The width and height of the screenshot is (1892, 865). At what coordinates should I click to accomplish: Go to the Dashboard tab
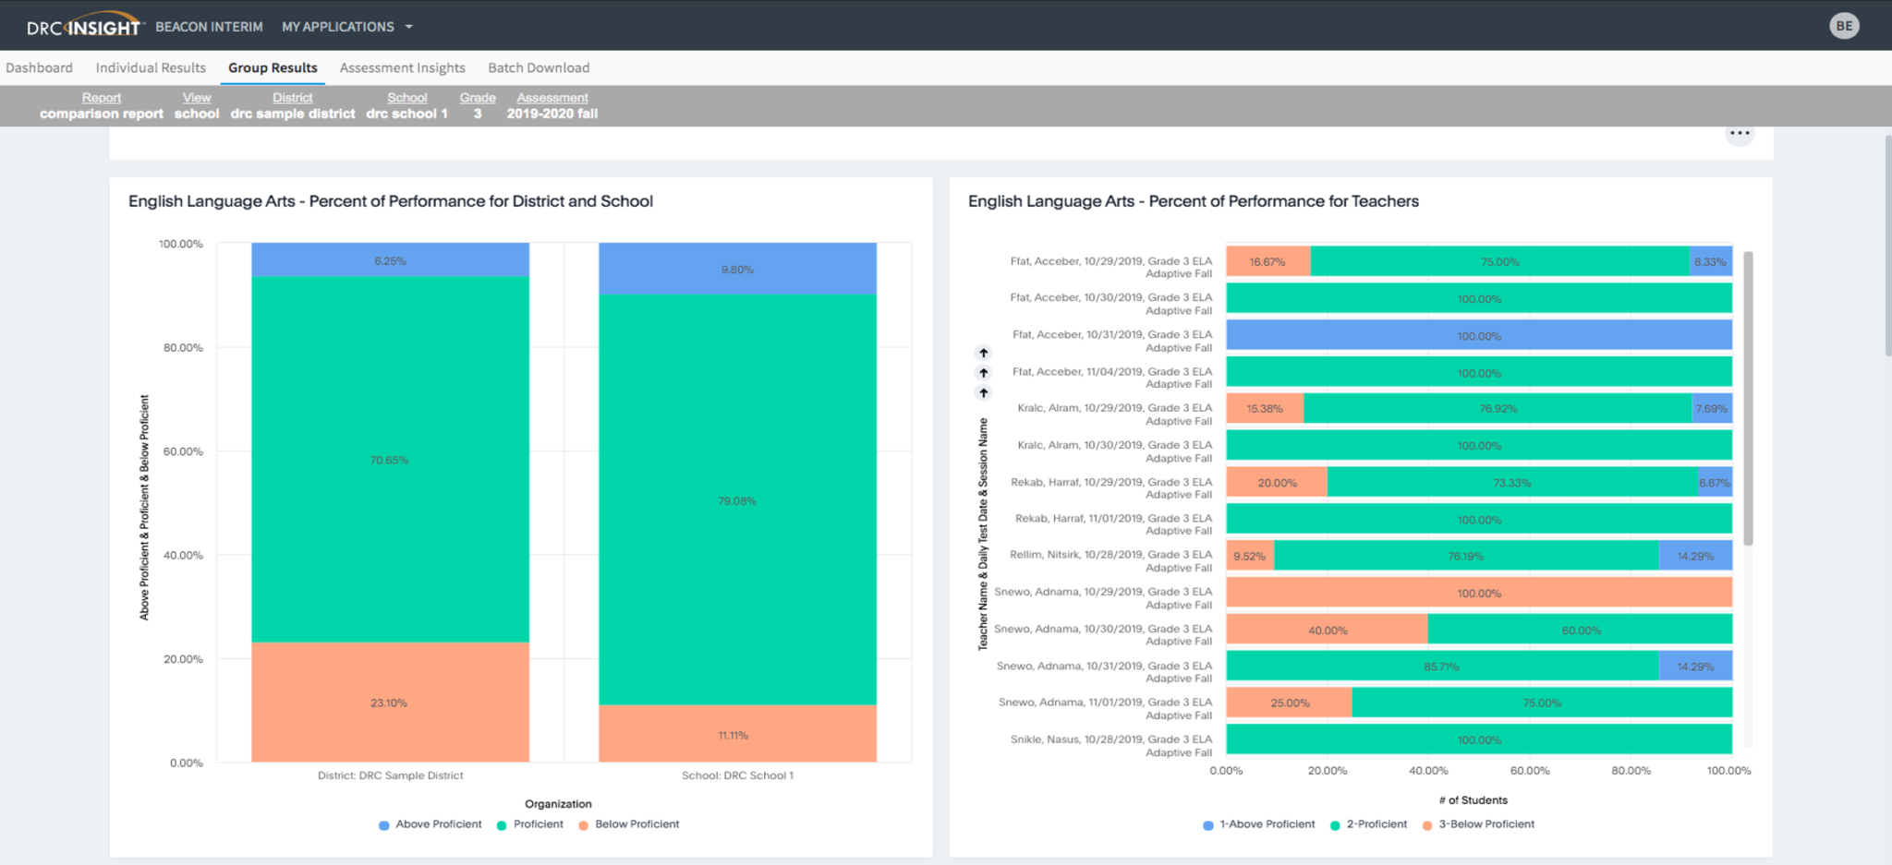pyautogui.click(x=40, y=66)
